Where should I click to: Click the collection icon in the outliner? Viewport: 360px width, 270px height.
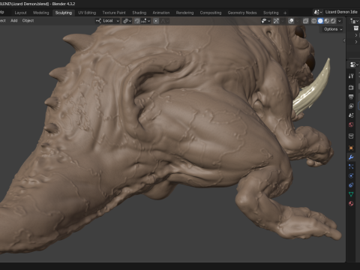356,28
